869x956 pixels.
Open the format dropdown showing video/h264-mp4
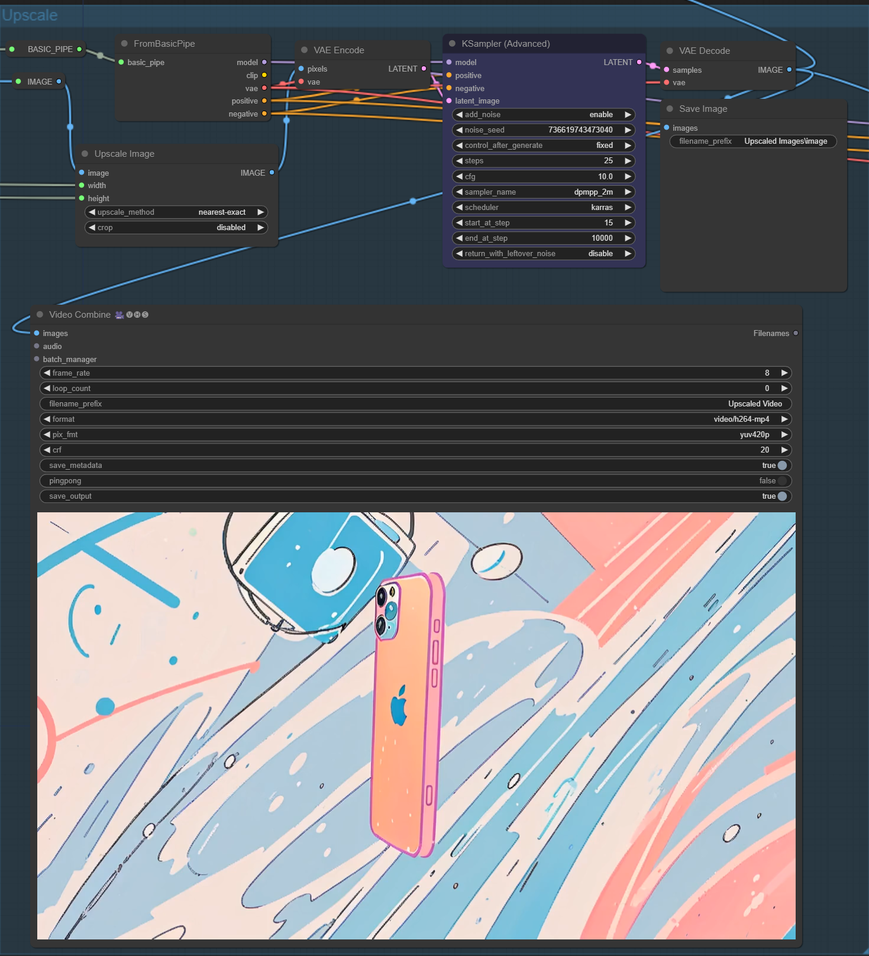click(x=416, y=419)
